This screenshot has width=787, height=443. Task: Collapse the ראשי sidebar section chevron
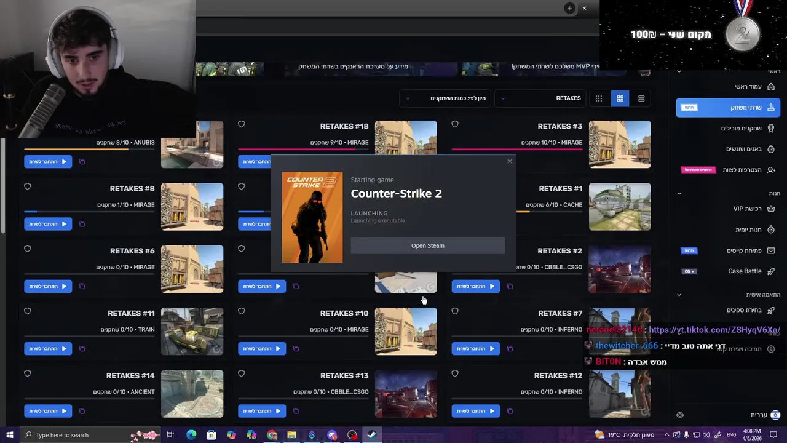(679, 71)
